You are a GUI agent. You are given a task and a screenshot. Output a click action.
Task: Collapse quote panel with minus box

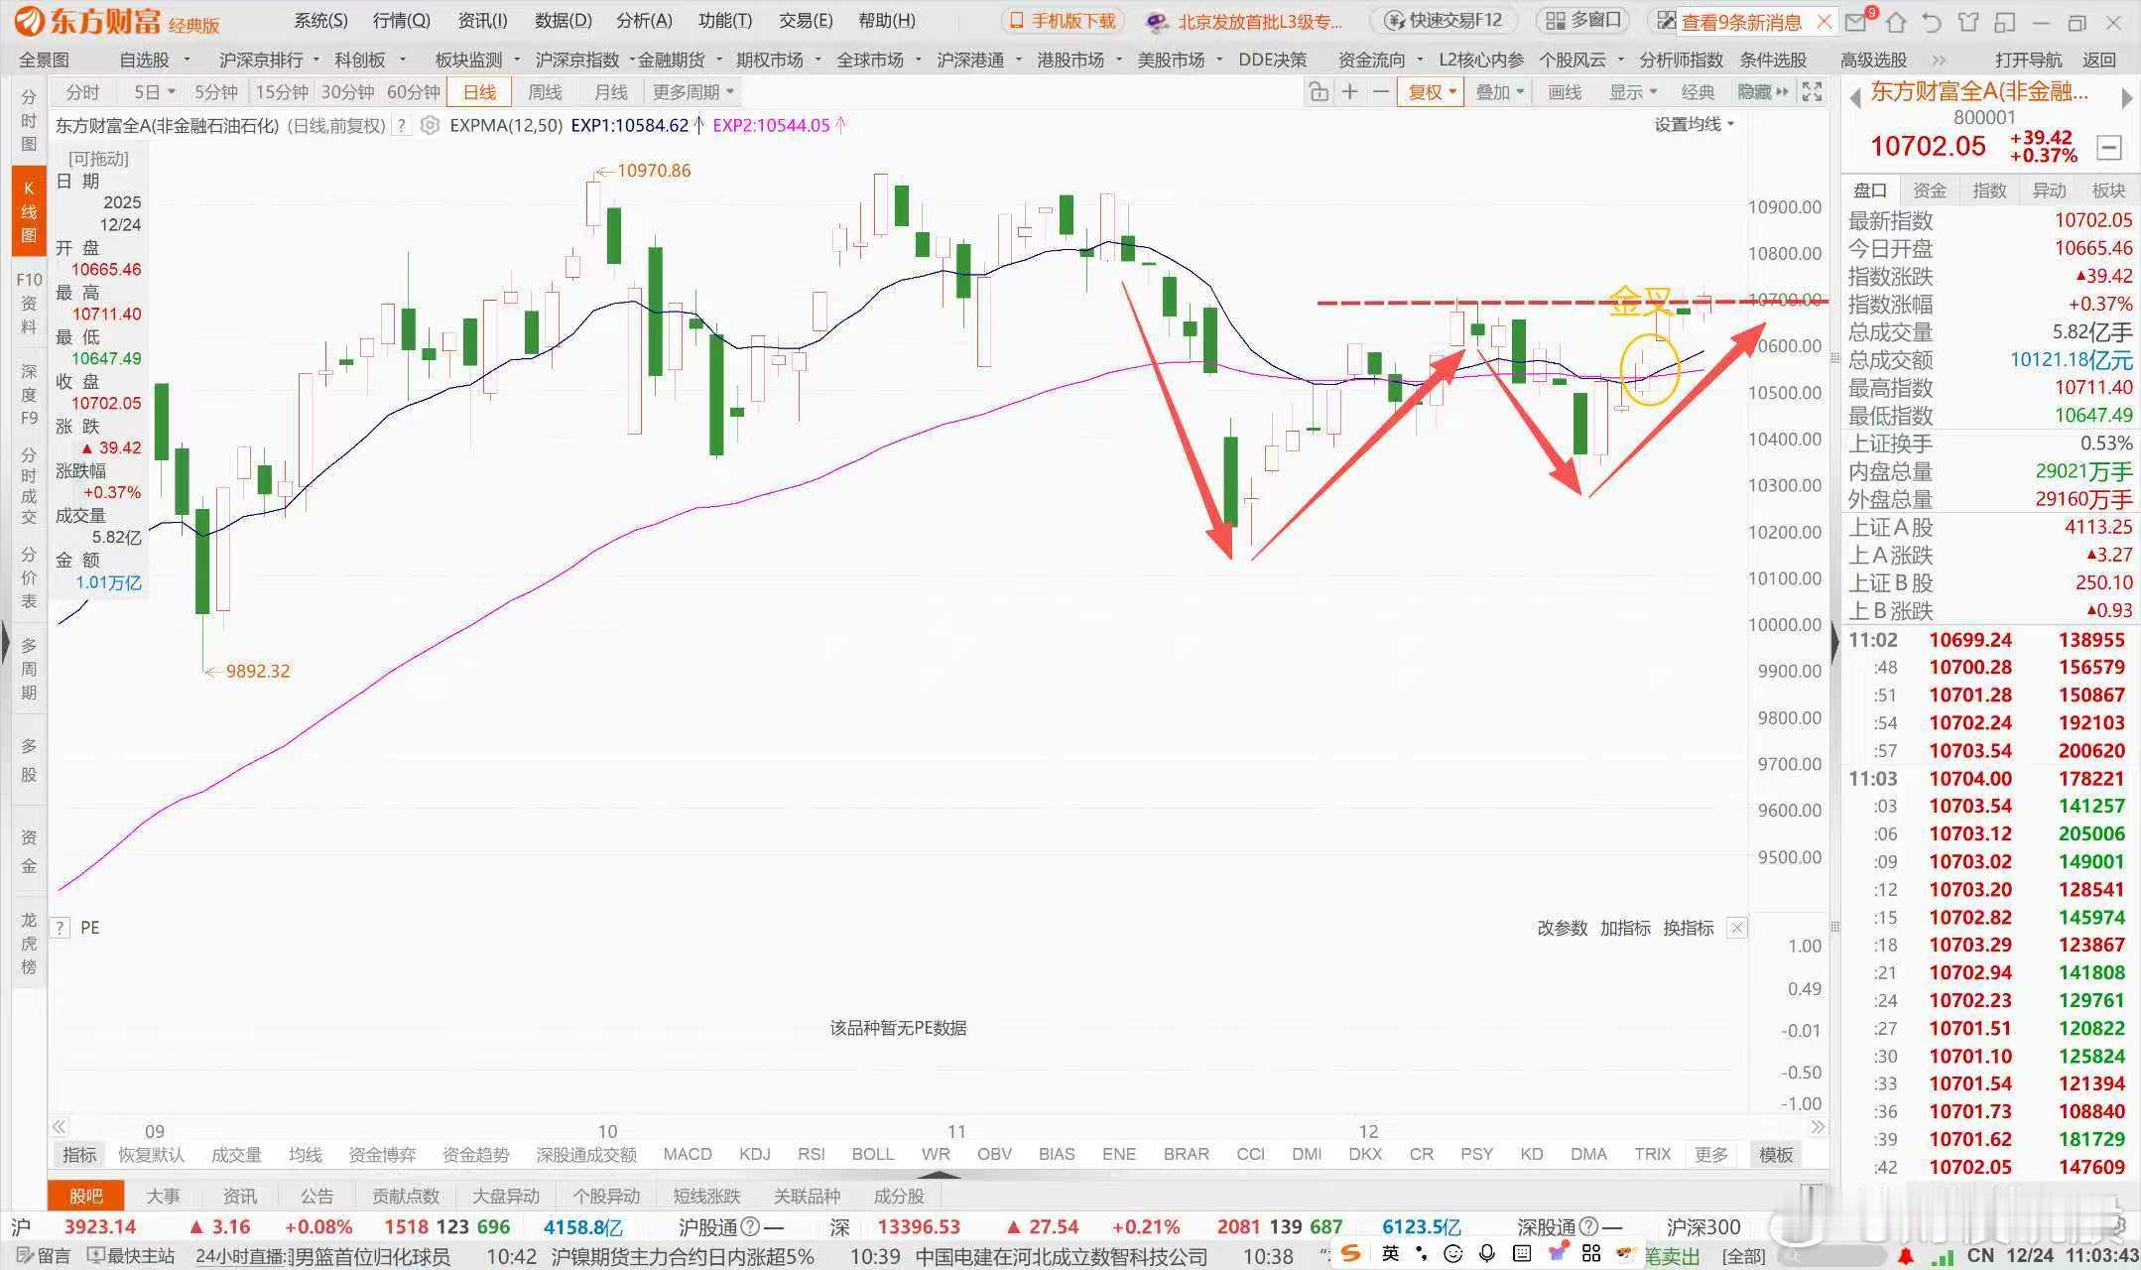tap(2109, 149)
